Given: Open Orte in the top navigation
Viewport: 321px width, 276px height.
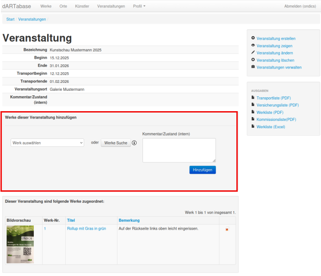Looking at the screenshot, I should pos(63,6).
